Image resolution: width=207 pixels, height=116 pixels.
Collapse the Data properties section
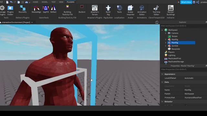coord(162,82)
